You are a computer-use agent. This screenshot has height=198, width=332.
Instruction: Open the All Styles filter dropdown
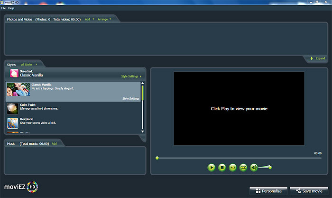29,65
